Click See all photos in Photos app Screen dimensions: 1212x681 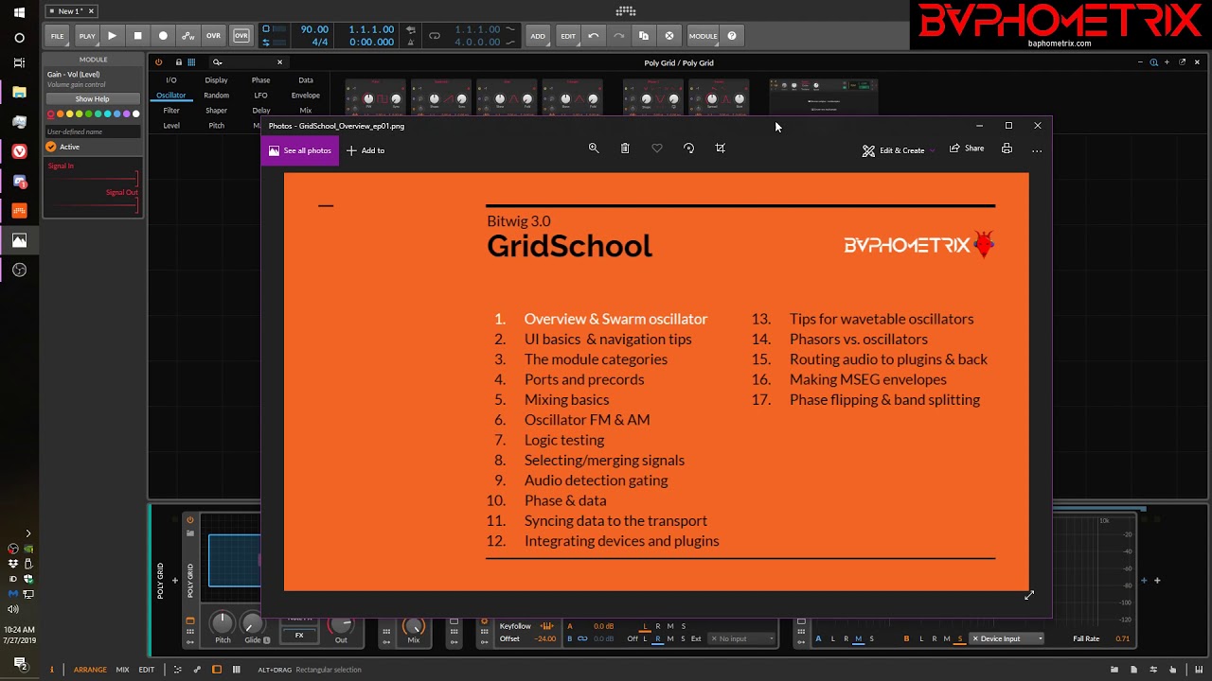300,150
